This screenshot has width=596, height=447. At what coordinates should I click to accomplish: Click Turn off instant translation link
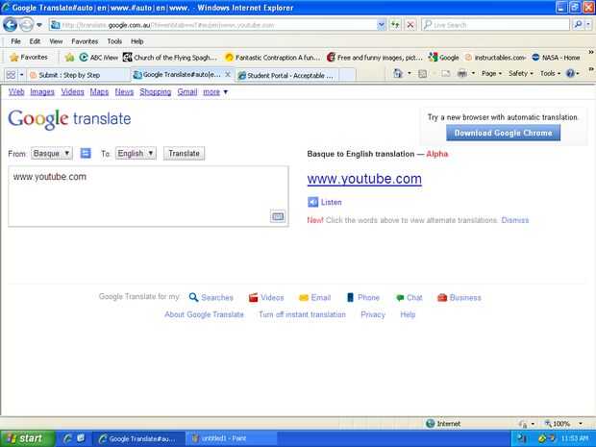302,314
